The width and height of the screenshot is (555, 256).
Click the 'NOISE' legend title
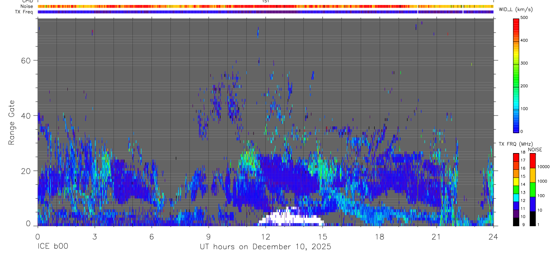pyautogui.click(x=535, y=149)
